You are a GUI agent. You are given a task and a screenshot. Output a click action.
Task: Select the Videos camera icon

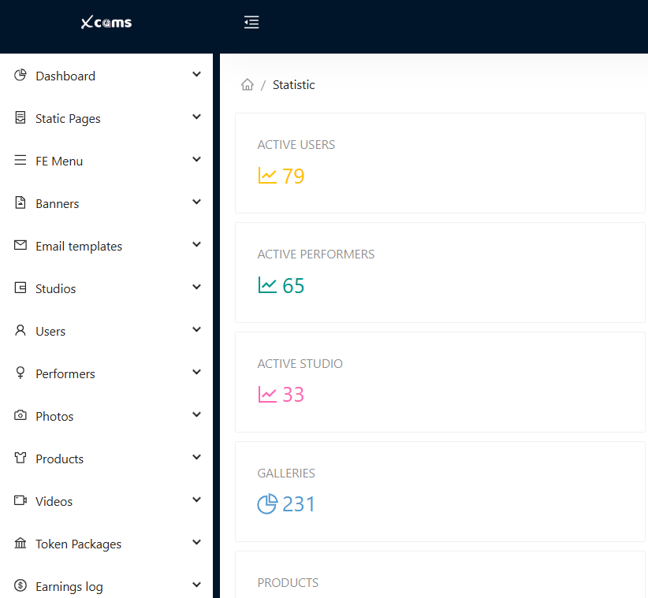click(x=19, y=500)
